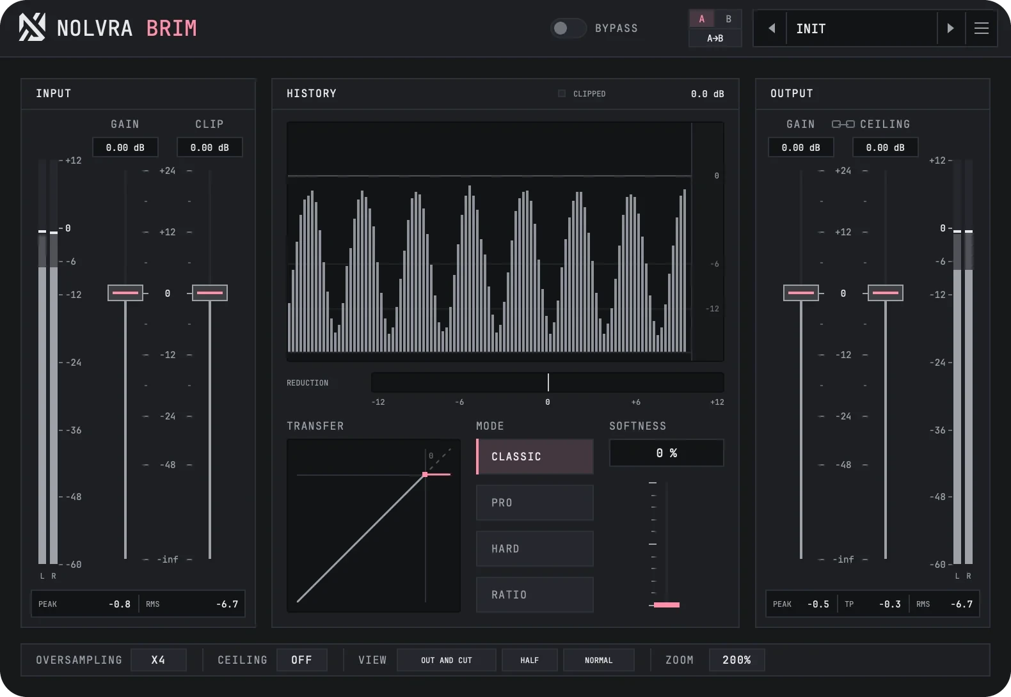1011x697 pixels.
Task: Click the Softness slider handle
Action: (667, 605)
